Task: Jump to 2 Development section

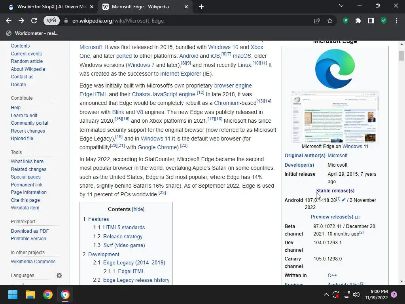Action: click(104, 254)
